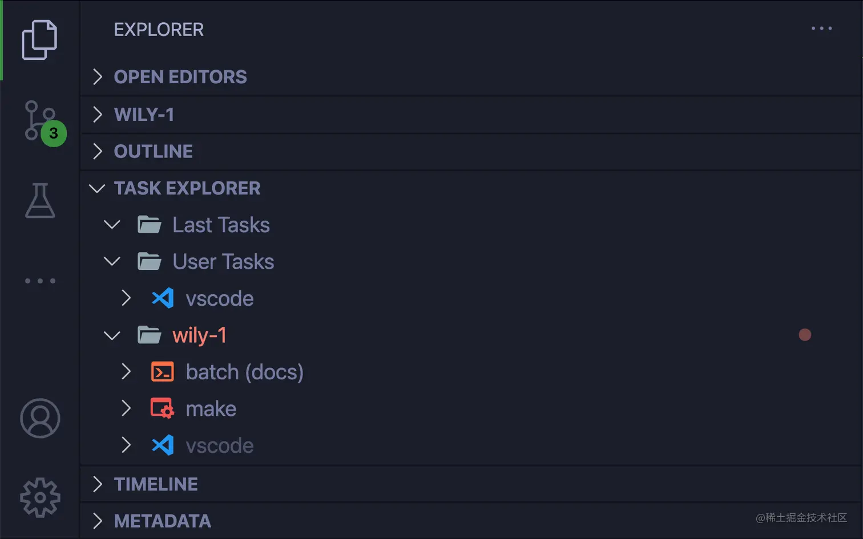Open the Explorer views ellipsis menu
863x539 pixels.
[x=821, y=29]
